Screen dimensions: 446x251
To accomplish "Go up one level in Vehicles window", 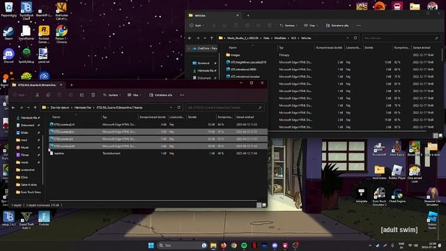I will pos(212,38).
